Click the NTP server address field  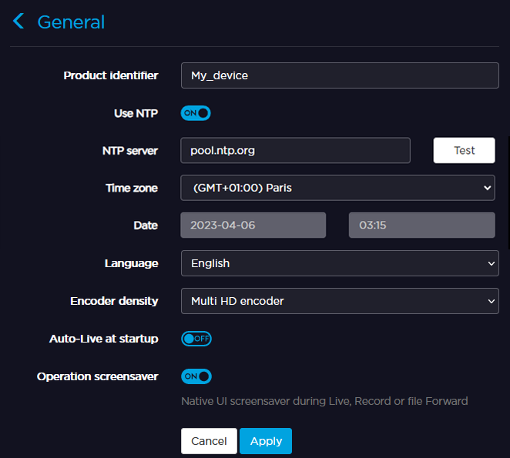[295, 151]
